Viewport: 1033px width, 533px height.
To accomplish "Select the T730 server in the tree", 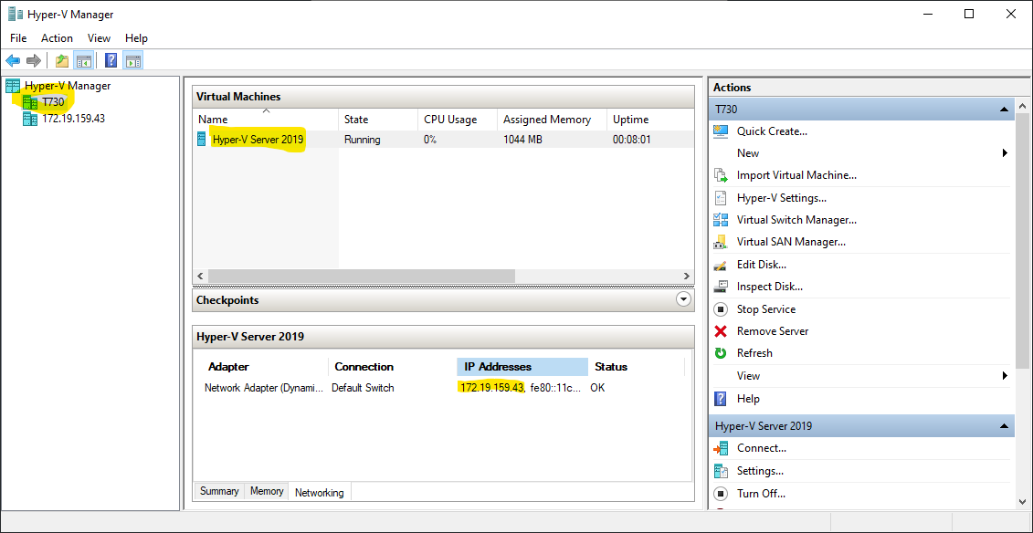I will point(53,102).
